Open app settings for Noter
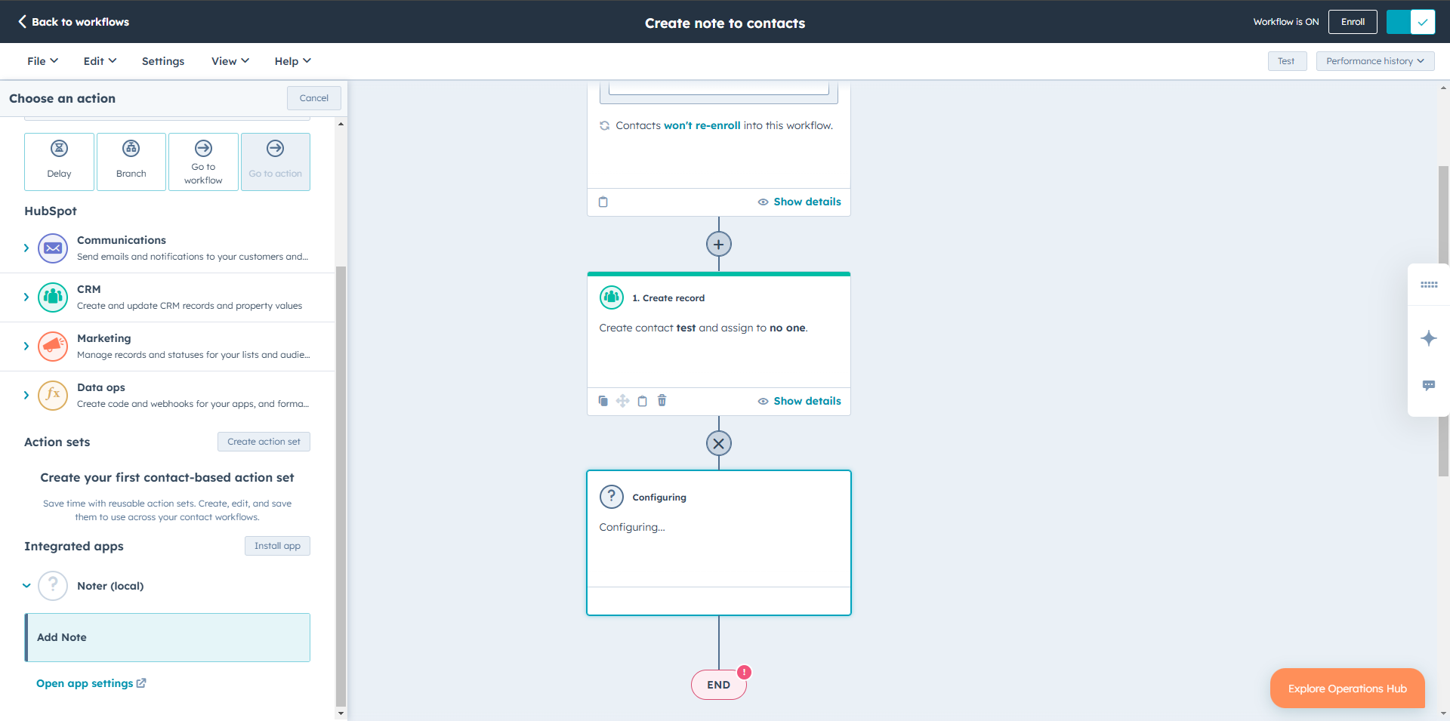 85,683
